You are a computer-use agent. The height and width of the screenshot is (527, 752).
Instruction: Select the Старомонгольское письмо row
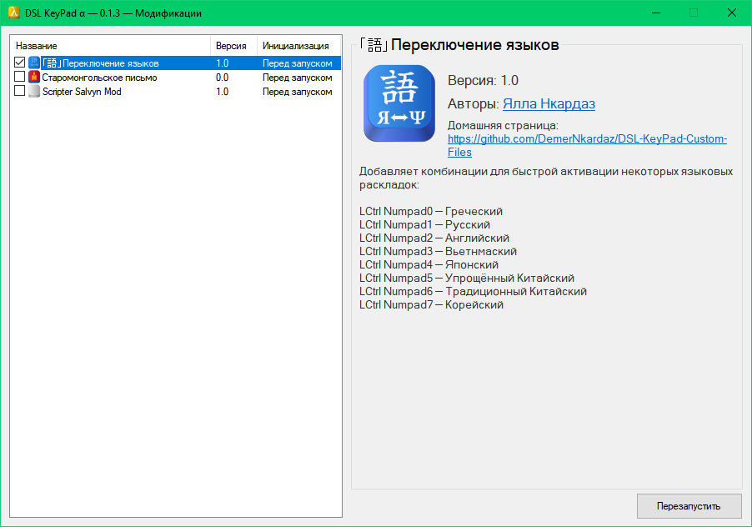[x=99, y=78]
